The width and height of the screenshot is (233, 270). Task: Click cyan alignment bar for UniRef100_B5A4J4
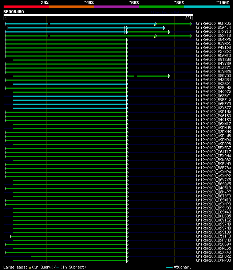pyautogui.click(x=86, y=28)
